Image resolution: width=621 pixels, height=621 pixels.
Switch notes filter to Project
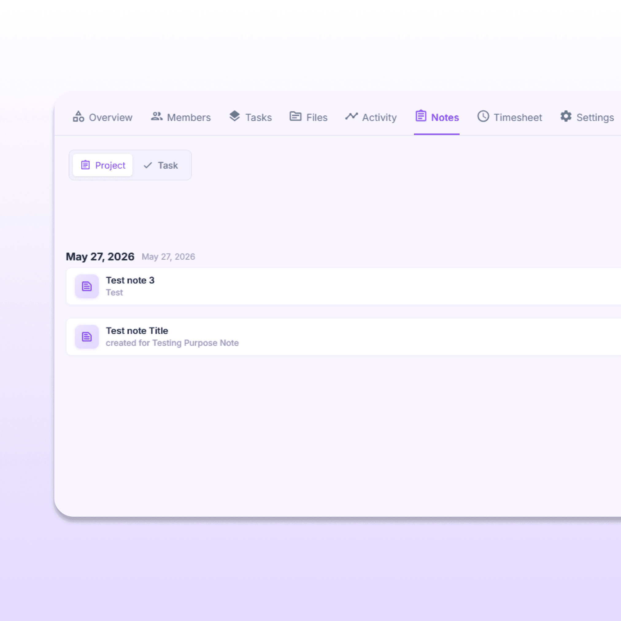[102, 165]
